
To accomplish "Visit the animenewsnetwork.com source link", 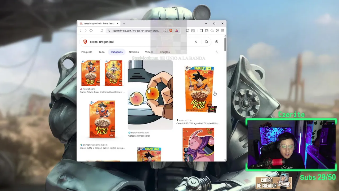I will 95,145.
